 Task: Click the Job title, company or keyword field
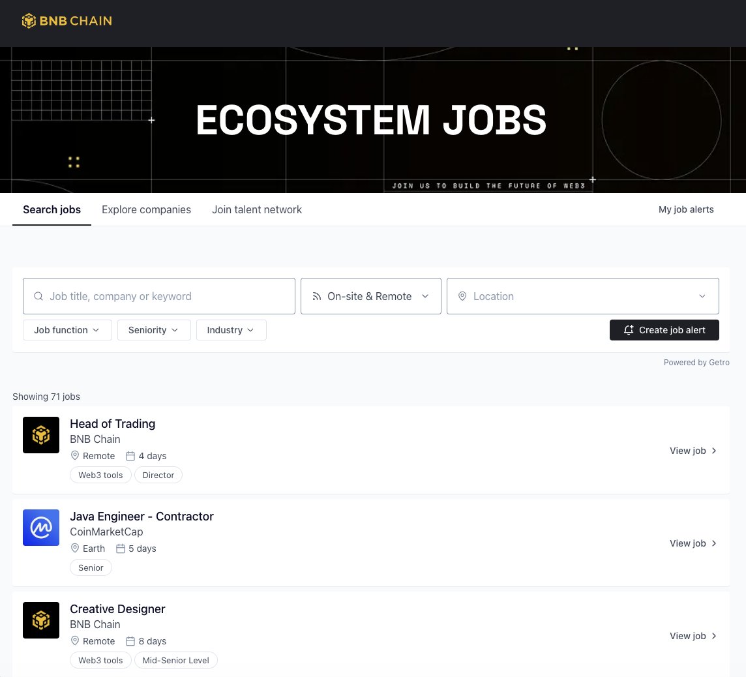point(159,296)
